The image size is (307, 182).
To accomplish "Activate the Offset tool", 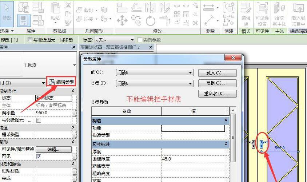I will (x=136, y=7).
